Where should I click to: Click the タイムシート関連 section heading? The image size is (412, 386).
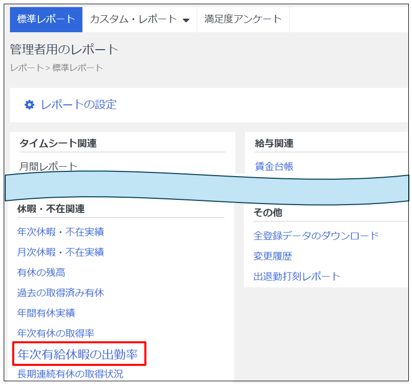click(x=58, y=143)
